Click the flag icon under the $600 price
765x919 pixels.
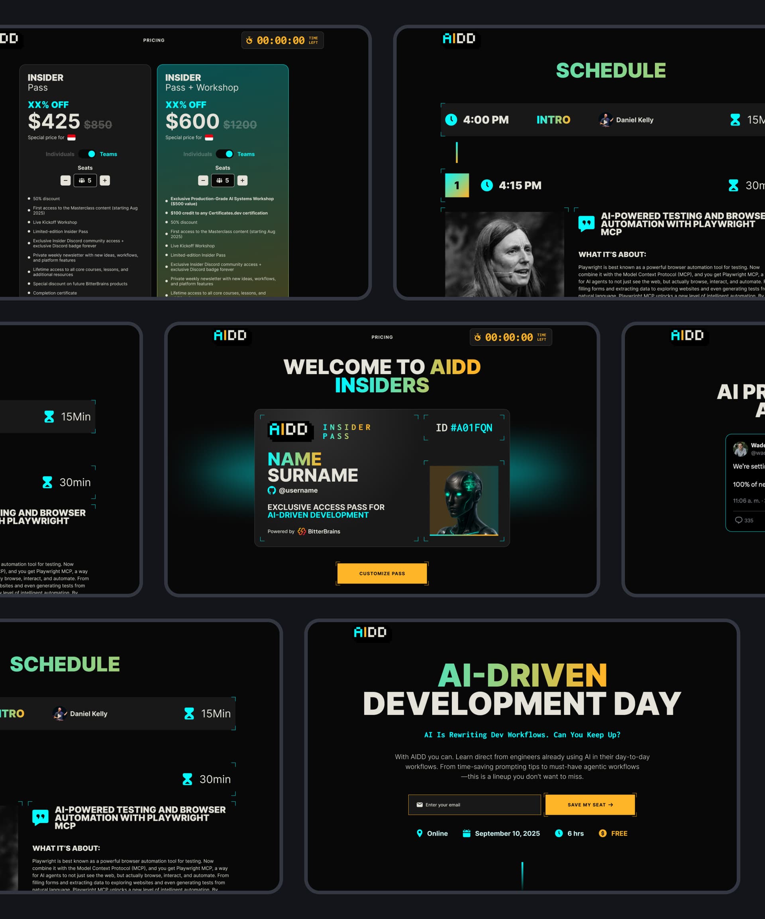209,138
